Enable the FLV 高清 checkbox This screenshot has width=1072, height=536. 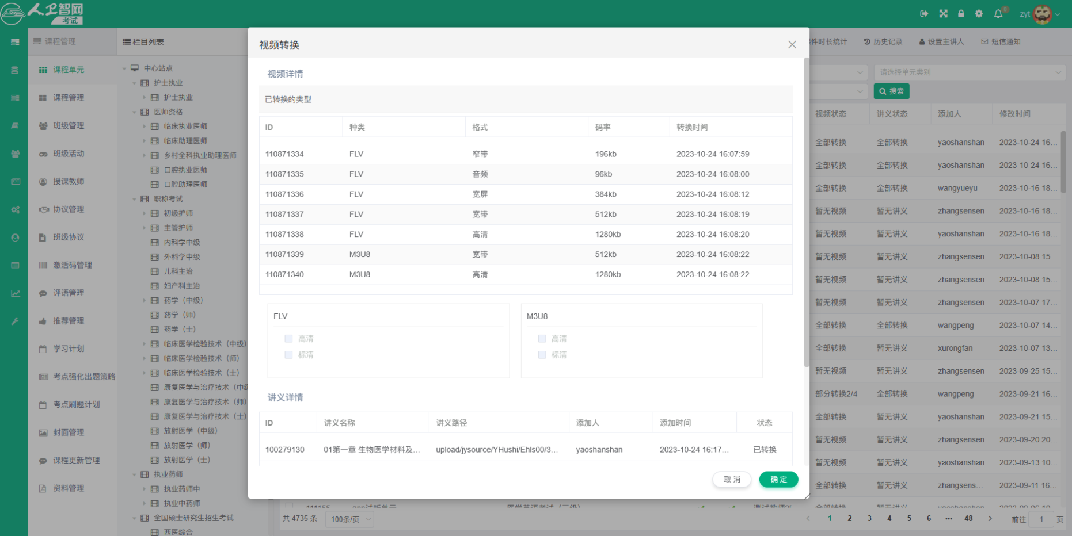(x=288, y=338)
